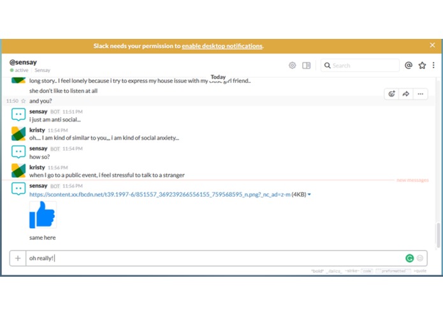Click kristy avatar at 11:56 PM
Viewport: 443px width, 315px height.
click(x=18, y=171)
